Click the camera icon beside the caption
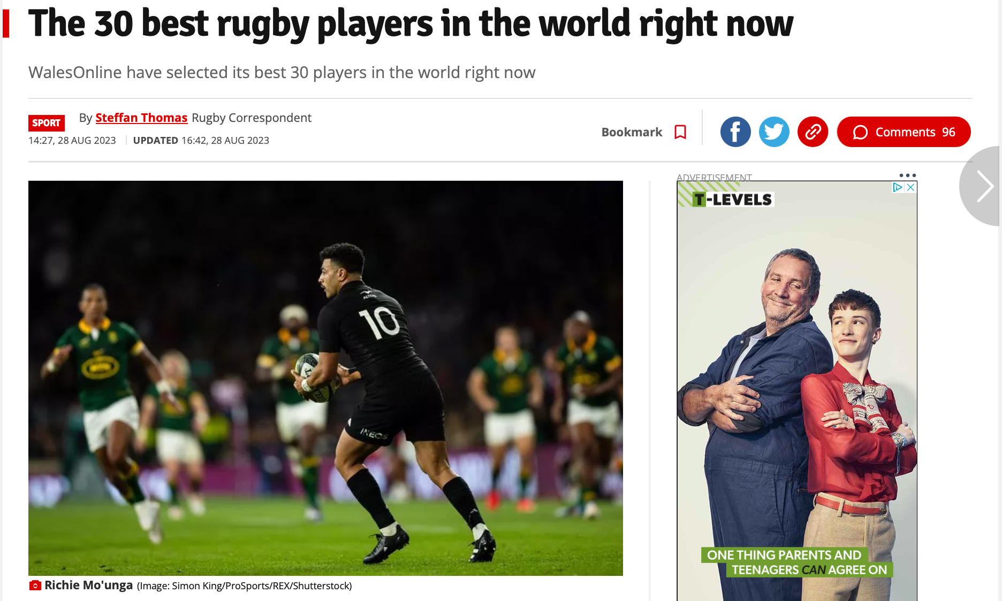This screenshot has height=601, width=1002. [35, 585]
